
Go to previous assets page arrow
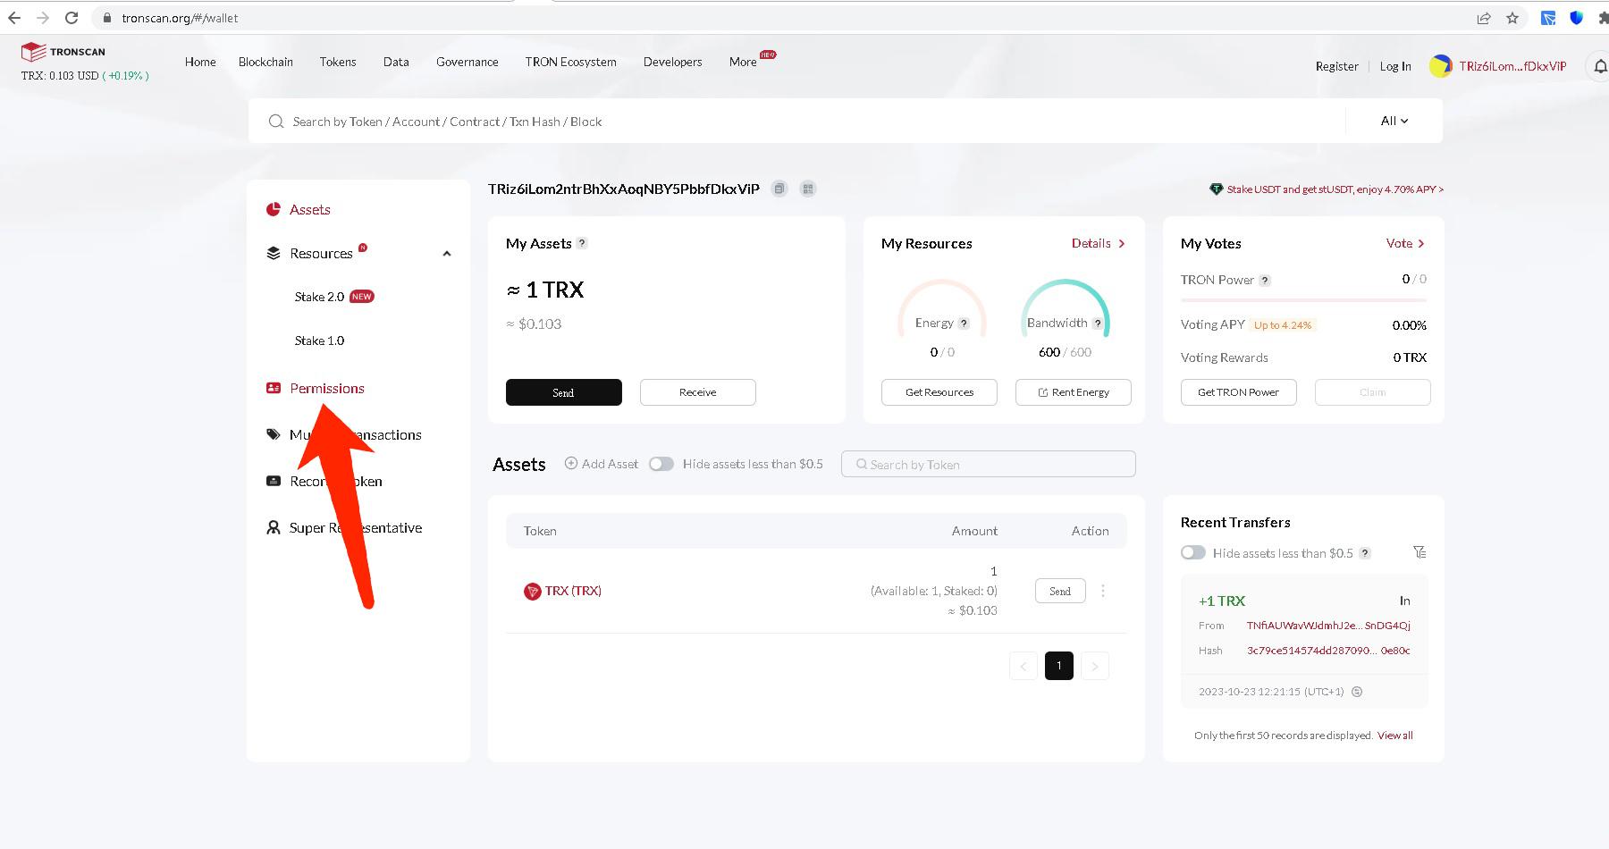tap(1024, 666)
